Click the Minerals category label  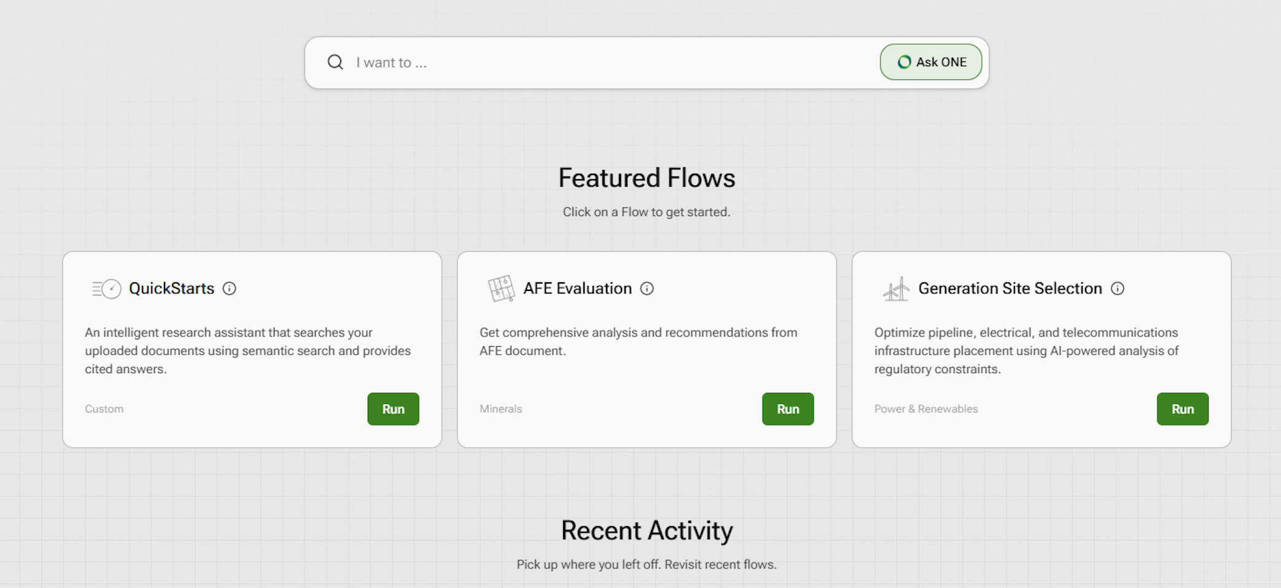500,409
